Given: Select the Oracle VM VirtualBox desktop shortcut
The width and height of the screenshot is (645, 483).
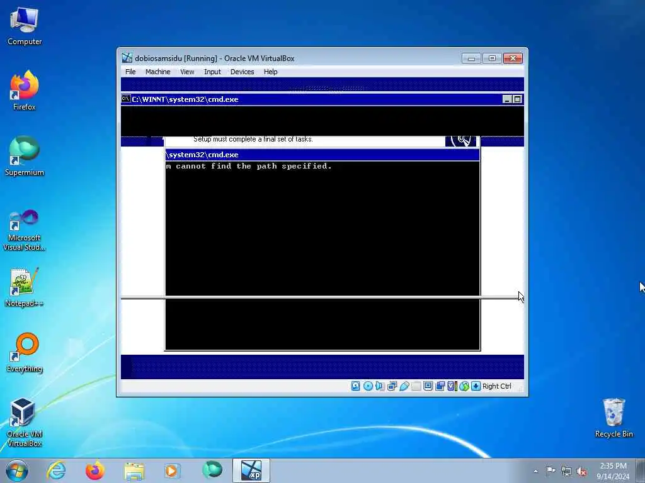Looking at the screenshot, I should 25,423.
